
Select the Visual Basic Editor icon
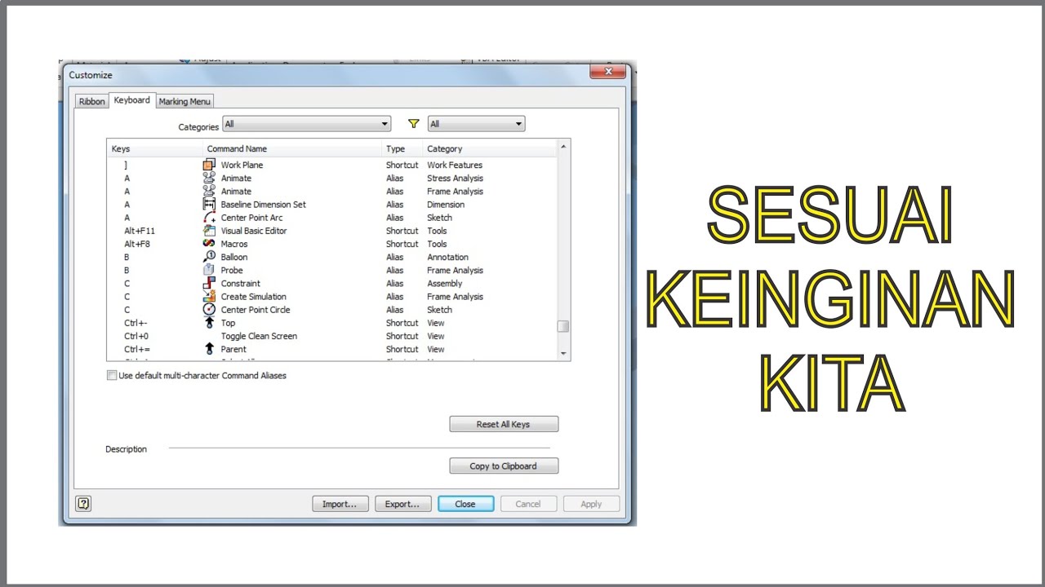pos(209,231)
